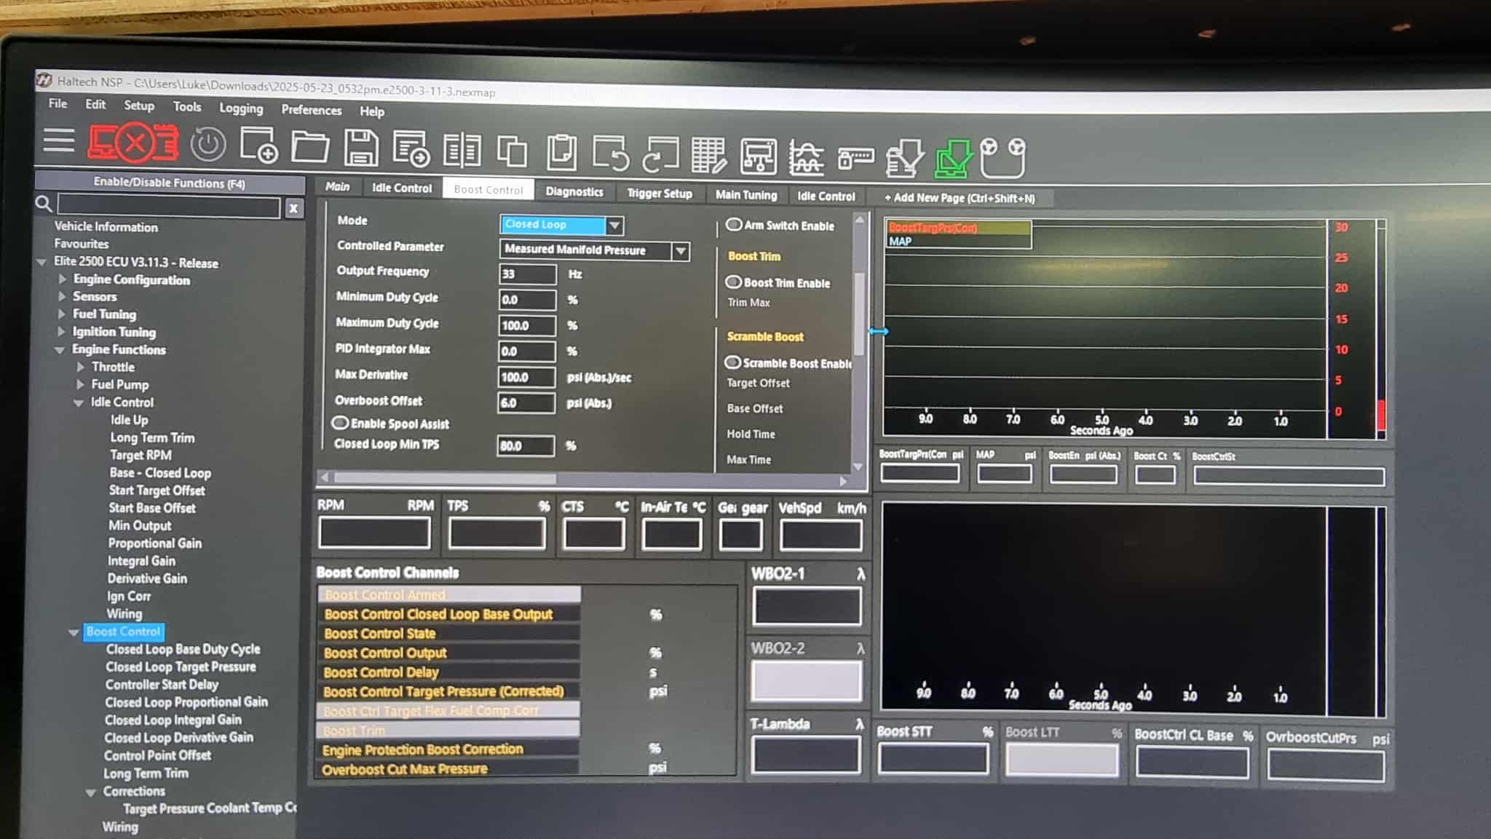The height and width of the screenshot is (839, 1491).
Task: Collapse the Idle Control tree node
Action: [x=79, y=403]
